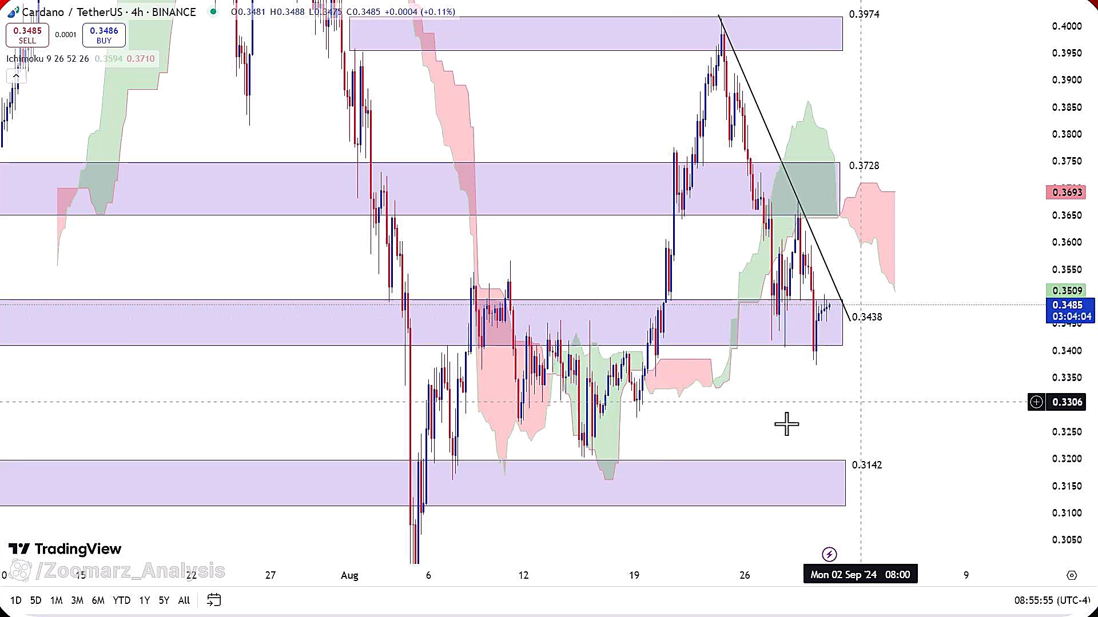Click the 12 label on time axis
This screenshot has height=617, width=1098.
coord(523,575)
